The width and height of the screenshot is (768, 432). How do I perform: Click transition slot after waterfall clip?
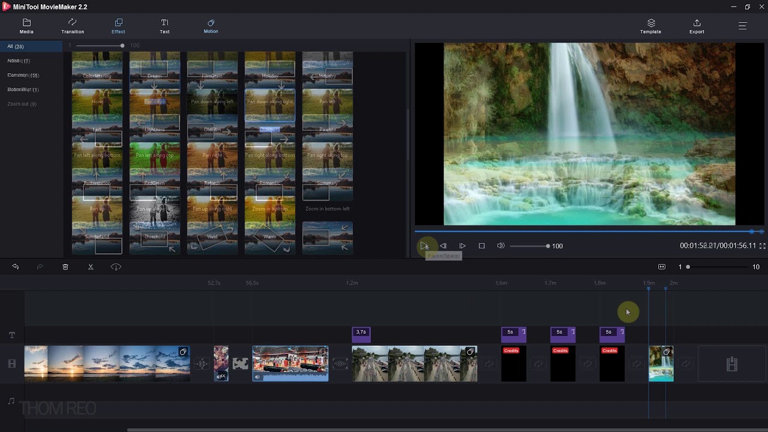[686, 364]
